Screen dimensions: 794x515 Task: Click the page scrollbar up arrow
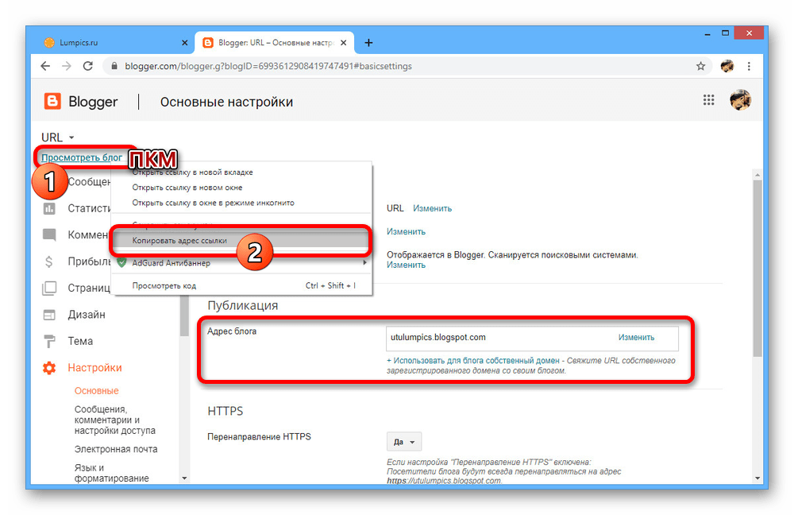757,175
